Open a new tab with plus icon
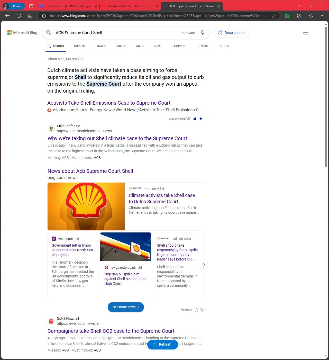329x360 pixels. 228,6
